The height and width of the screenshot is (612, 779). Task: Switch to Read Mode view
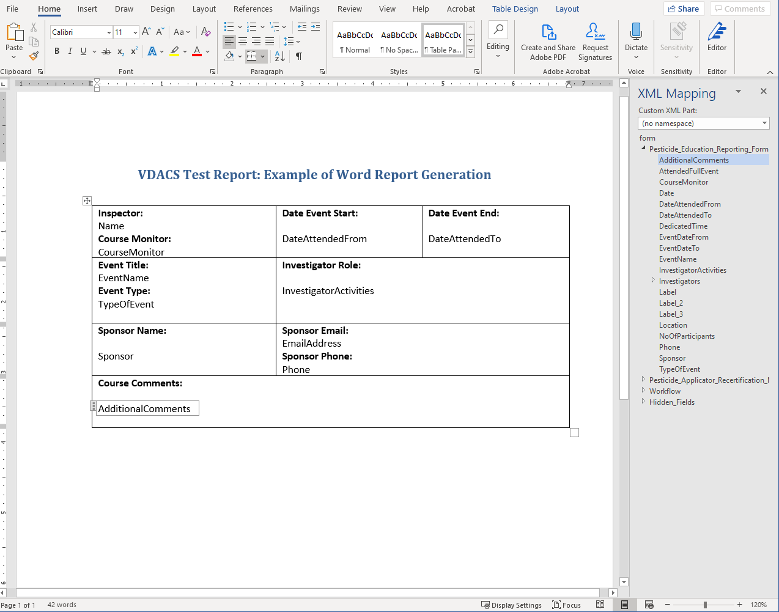[x=600, y=605]
